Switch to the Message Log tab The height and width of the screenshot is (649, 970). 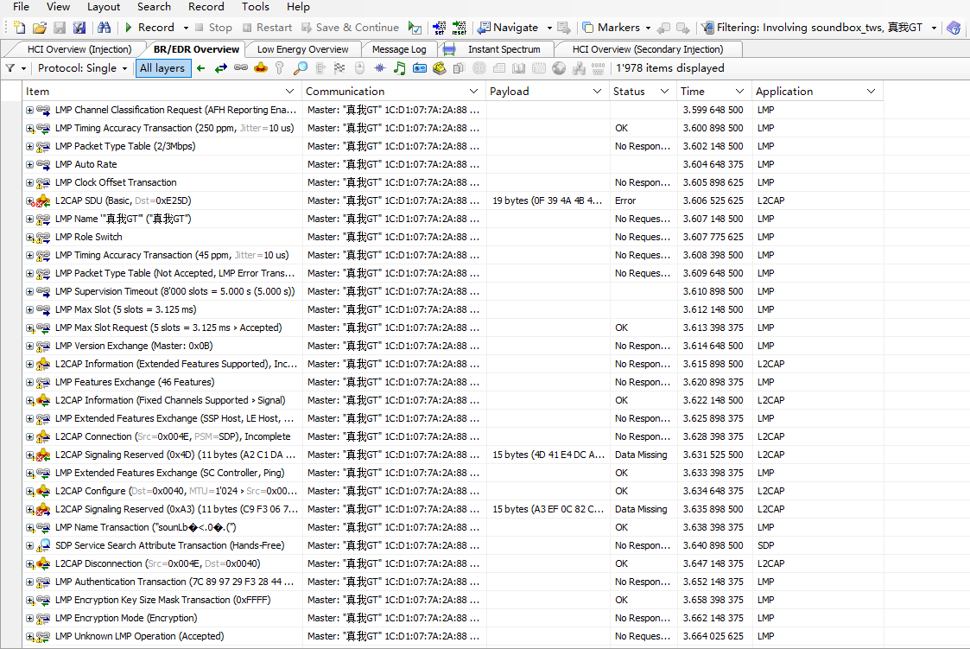coord(399,49)
